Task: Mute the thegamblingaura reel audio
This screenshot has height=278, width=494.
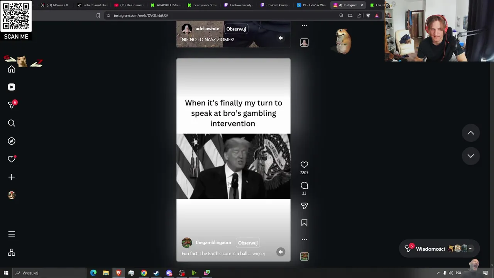Action: point(281,252)
